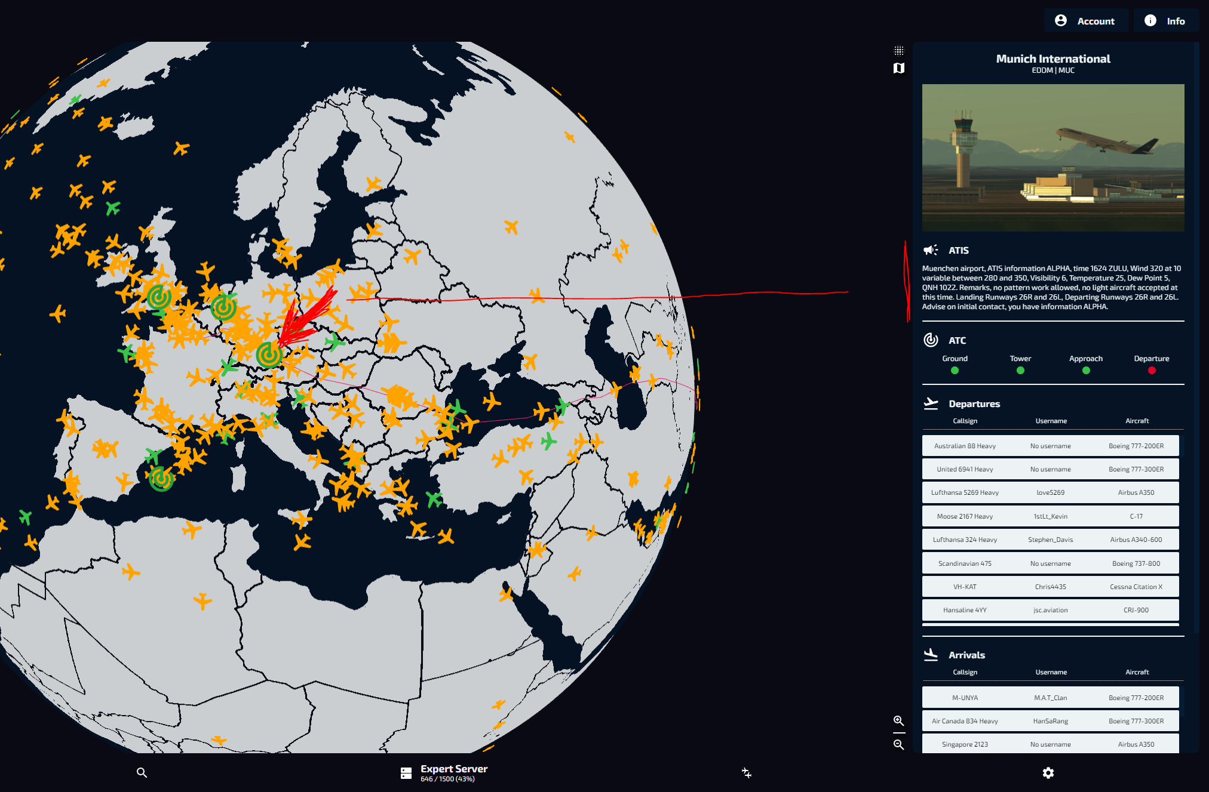Select arrival Air Canada 834 Heavy row
The image size is (1209, 792).
click(x=1050, y=721)
